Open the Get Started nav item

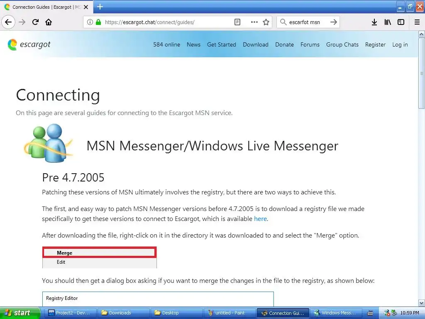(x=222, y=44)
